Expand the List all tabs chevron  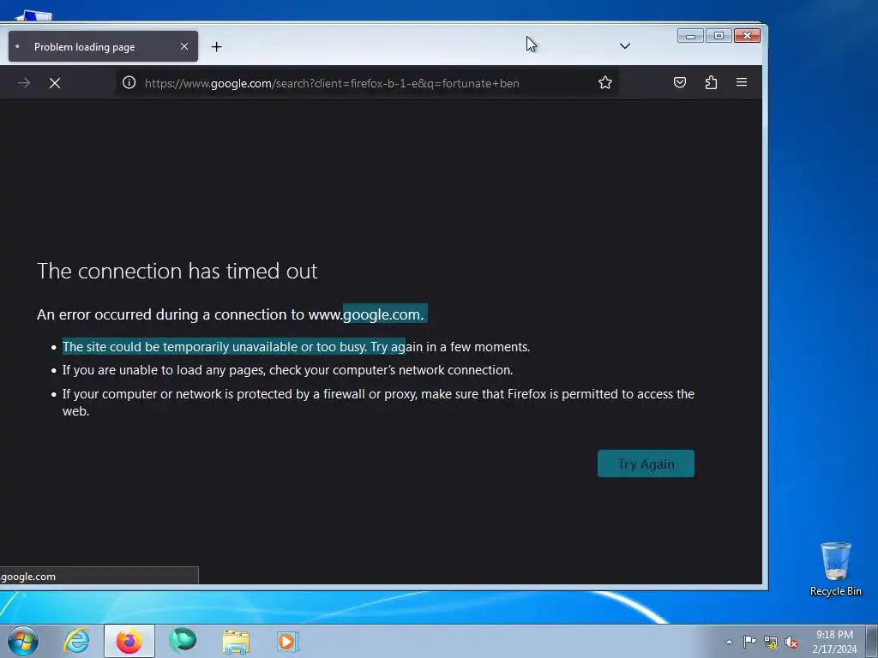pos(625,46)
